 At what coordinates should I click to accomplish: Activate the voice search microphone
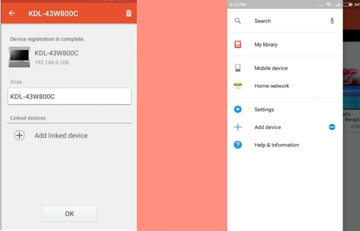[x=332, y=21]
